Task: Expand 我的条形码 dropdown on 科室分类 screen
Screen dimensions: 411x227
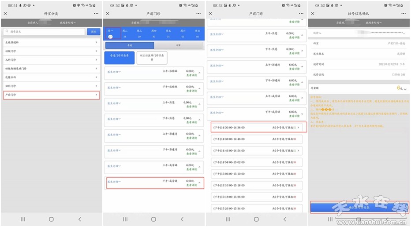Action: tap(67, 22)
